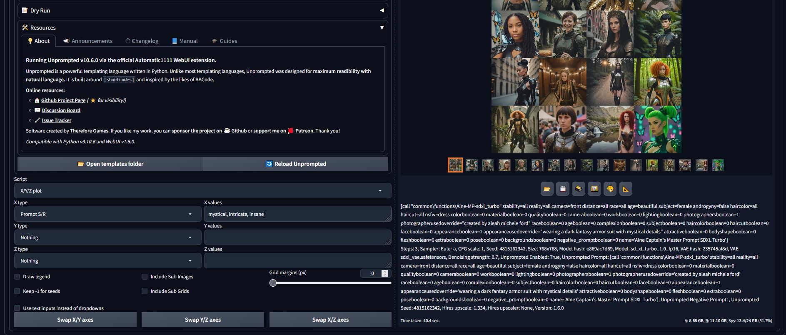Switch to the Changelog tab
Viewport: 786px width, 335px height.
142,41
